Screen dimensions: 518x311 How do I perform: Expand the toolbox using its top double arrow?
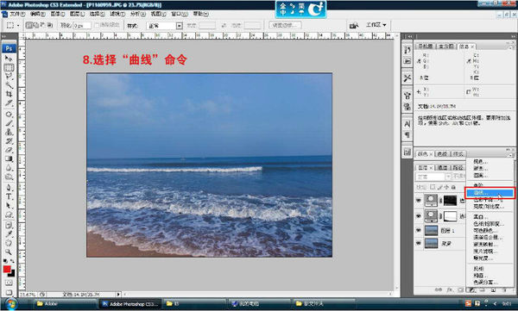tap(4, 36)
